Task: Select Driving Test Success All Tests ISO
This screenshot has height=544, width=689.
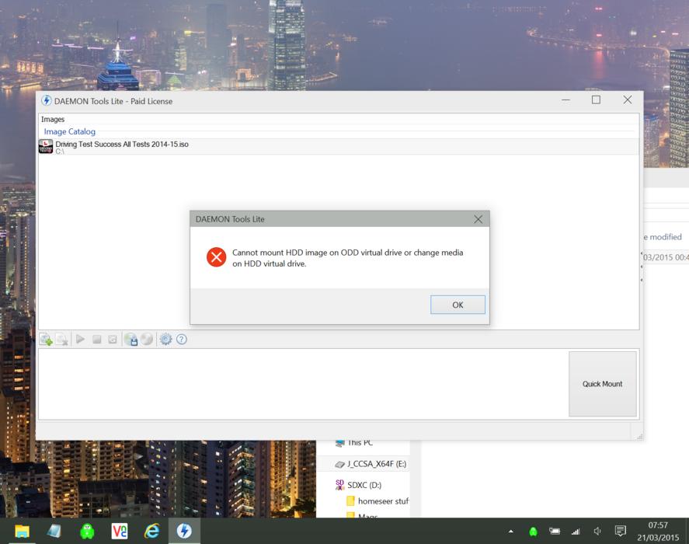Action: click(x=122, y=145)
